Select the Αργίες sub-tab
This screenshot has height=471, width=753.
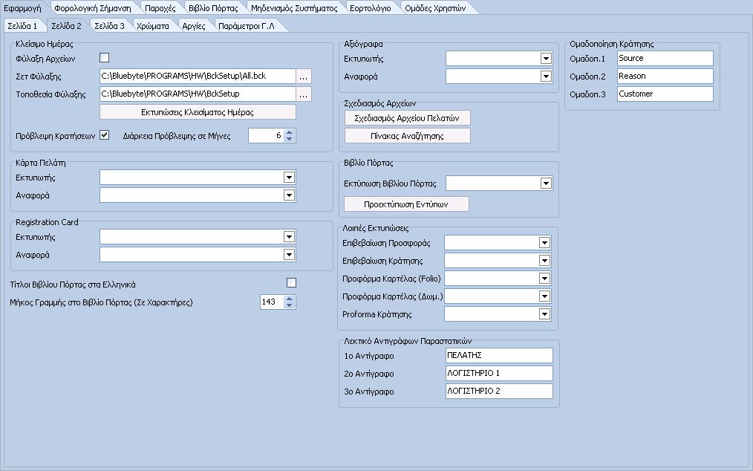[194, 26]
